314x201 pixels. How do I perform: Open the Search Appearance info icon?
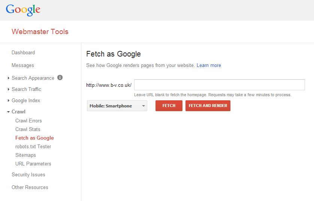[60, 77]
